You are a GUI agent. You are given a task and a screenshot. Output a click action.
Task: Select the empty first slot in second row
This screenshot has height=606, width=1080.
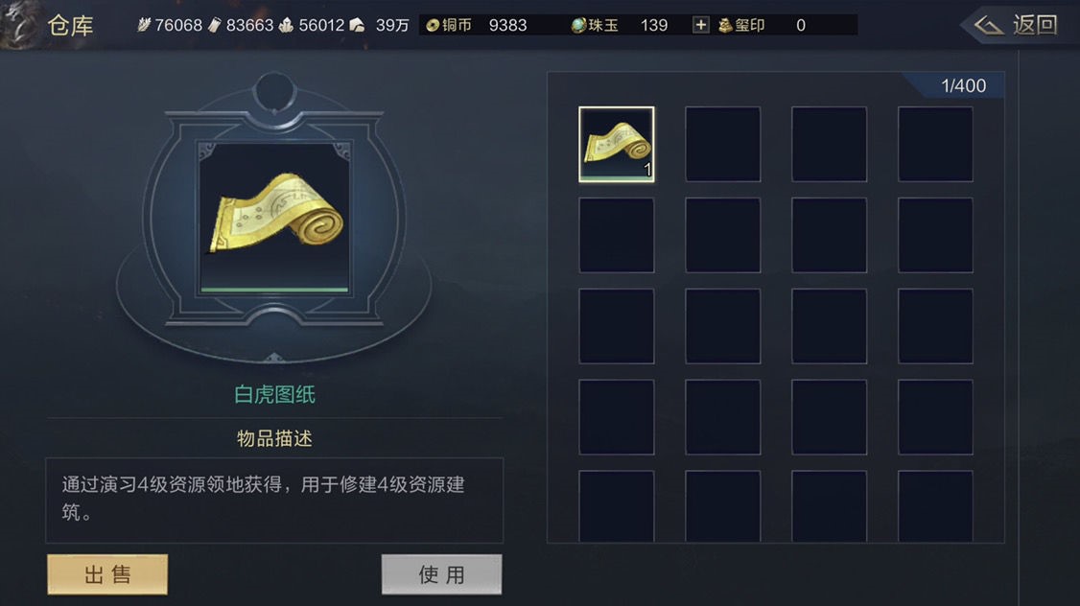coord(617,235)
